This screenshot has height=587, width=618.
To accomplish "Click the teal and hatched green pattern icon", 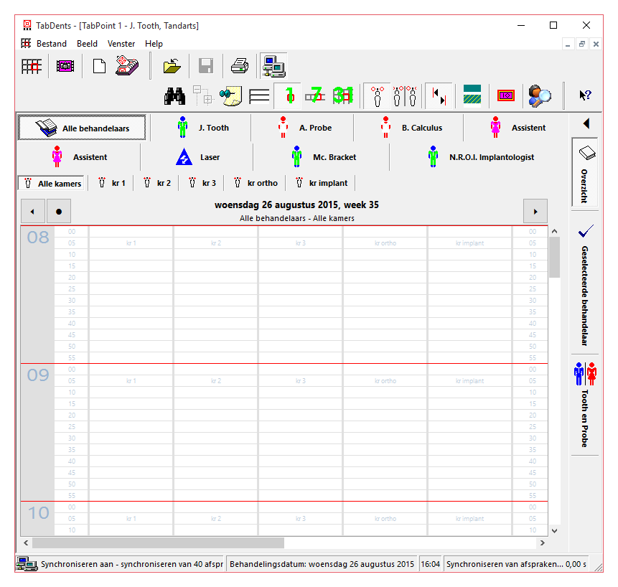I will (472, 95).
